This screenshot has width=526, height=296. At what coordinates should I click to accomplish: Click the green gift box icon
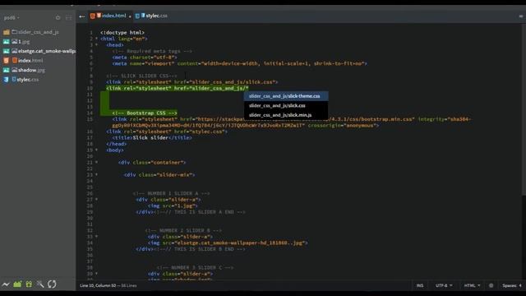[29, 284]
